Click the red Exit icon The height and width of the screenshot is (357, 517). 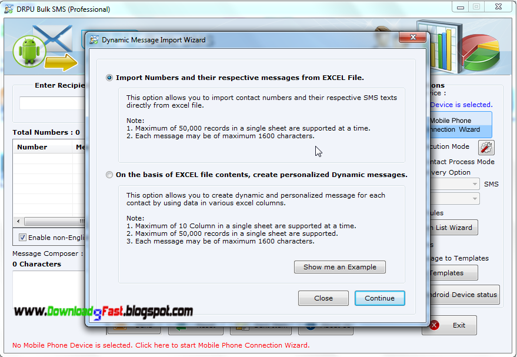434,325
